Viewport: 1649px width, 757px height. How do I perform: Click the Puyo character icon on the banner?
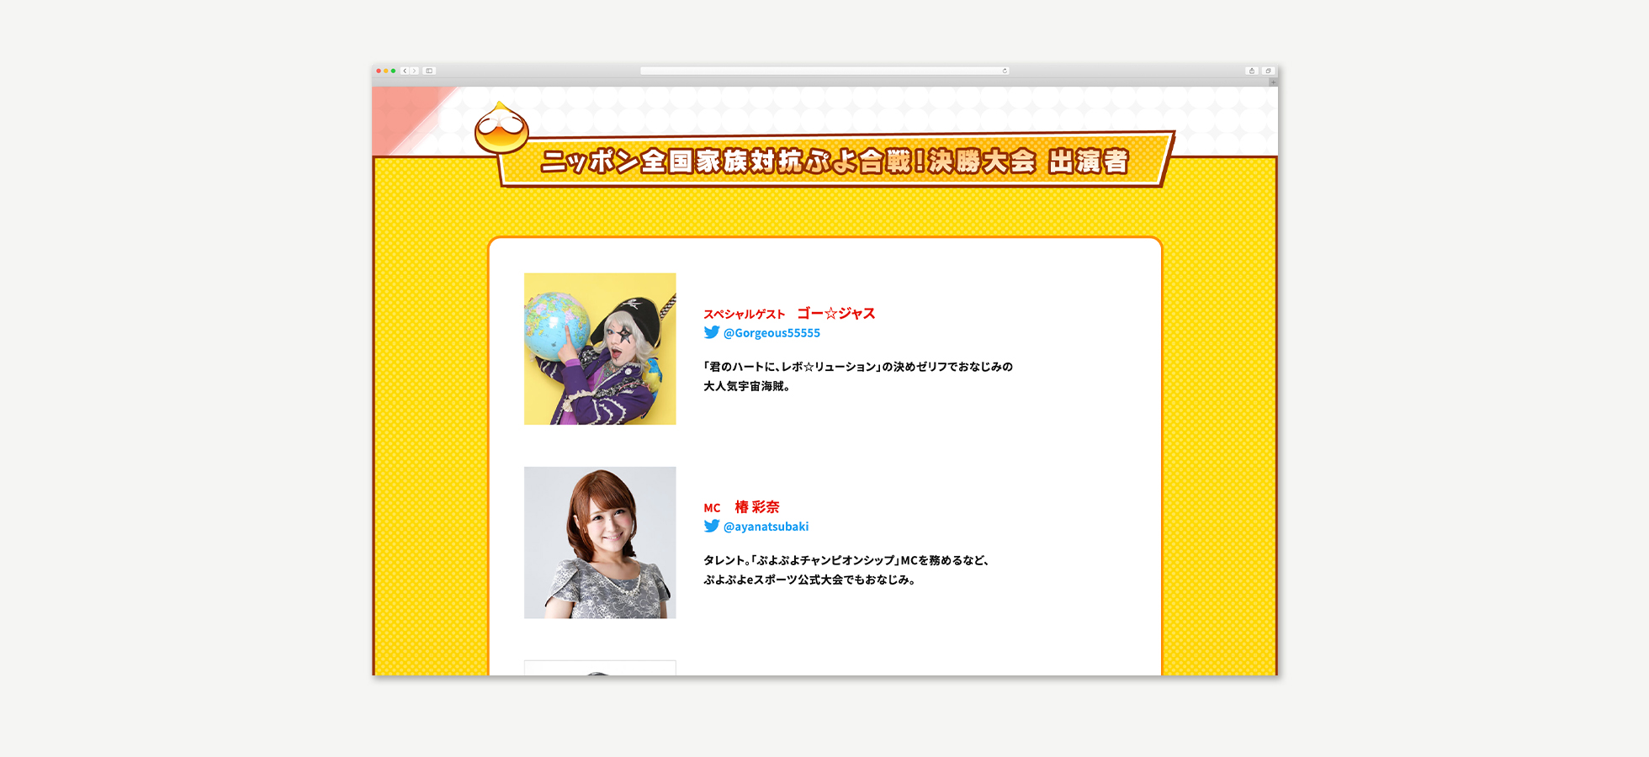click(x=501, y=128)
